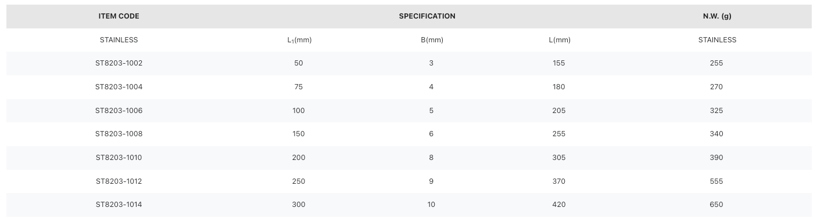Select item code ST8203-1006
The width and height of the screenshot is (817, 222).
tap(119, 111)
